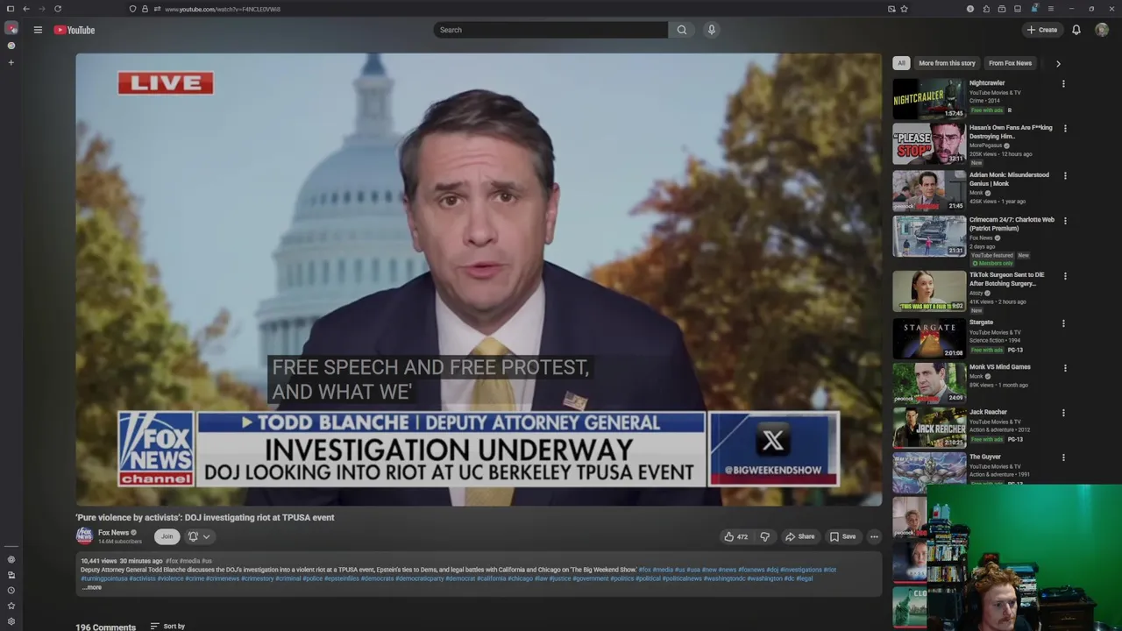
Task: Open the second colorful sidebar tab icon
Action: pyautogui.click(x=11, y=46)
